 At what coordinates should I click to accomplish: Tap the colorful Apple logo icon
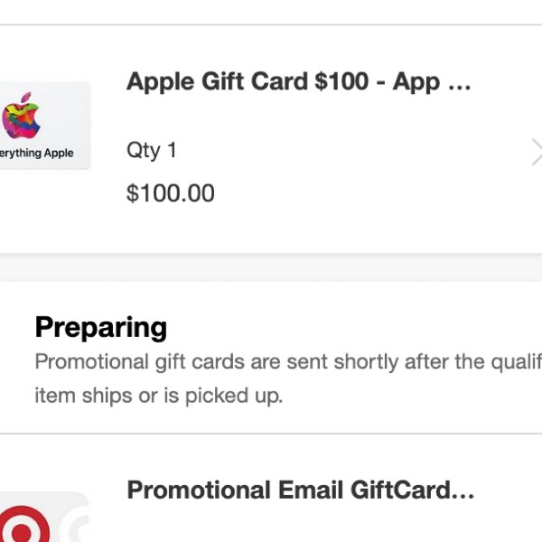tap(21, 116)
